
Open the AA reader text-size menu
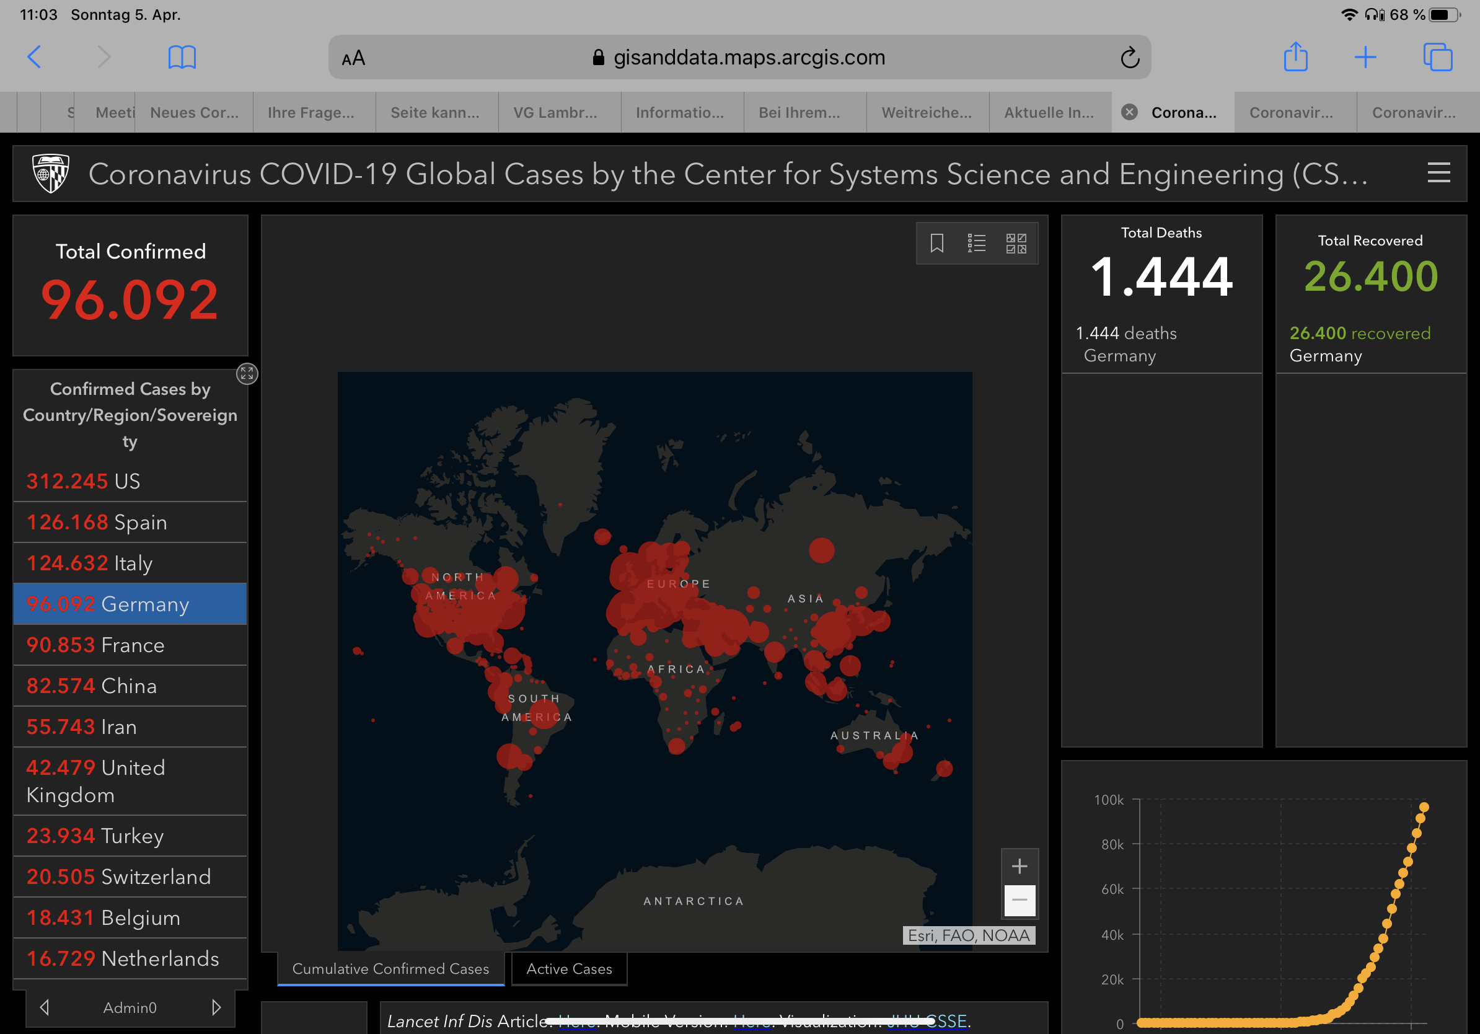tap(353, 59)
